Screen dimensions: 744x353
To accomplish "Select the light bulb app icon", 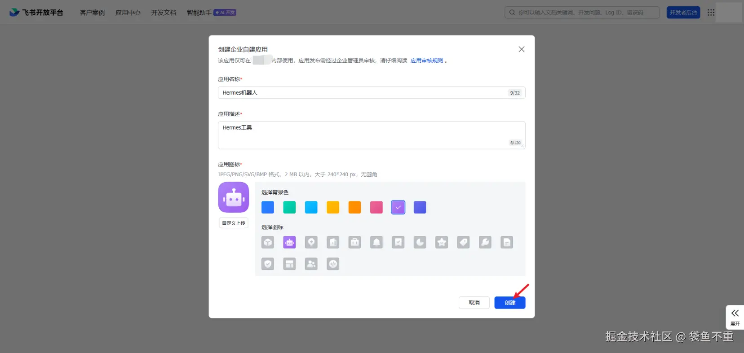I will [311, 243].
